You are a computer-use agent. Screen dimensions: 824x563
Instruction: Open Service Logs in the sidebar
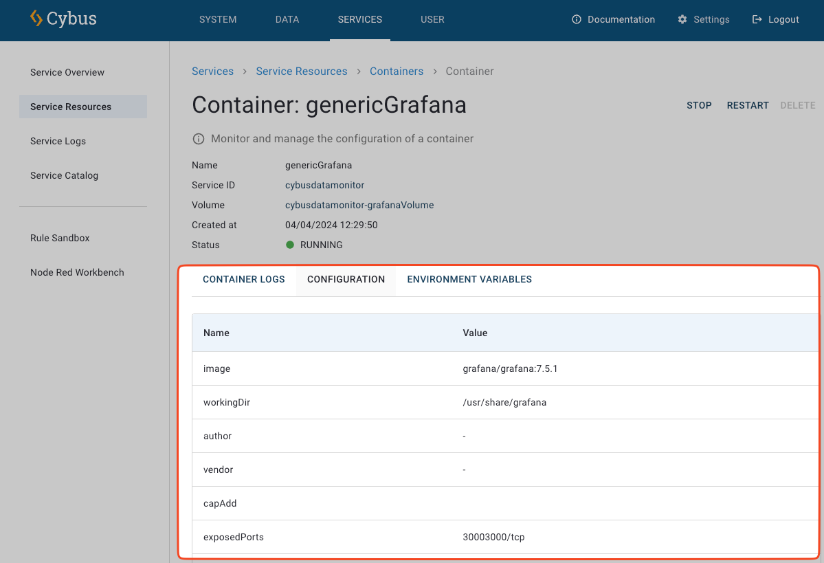tap(58, 141)
